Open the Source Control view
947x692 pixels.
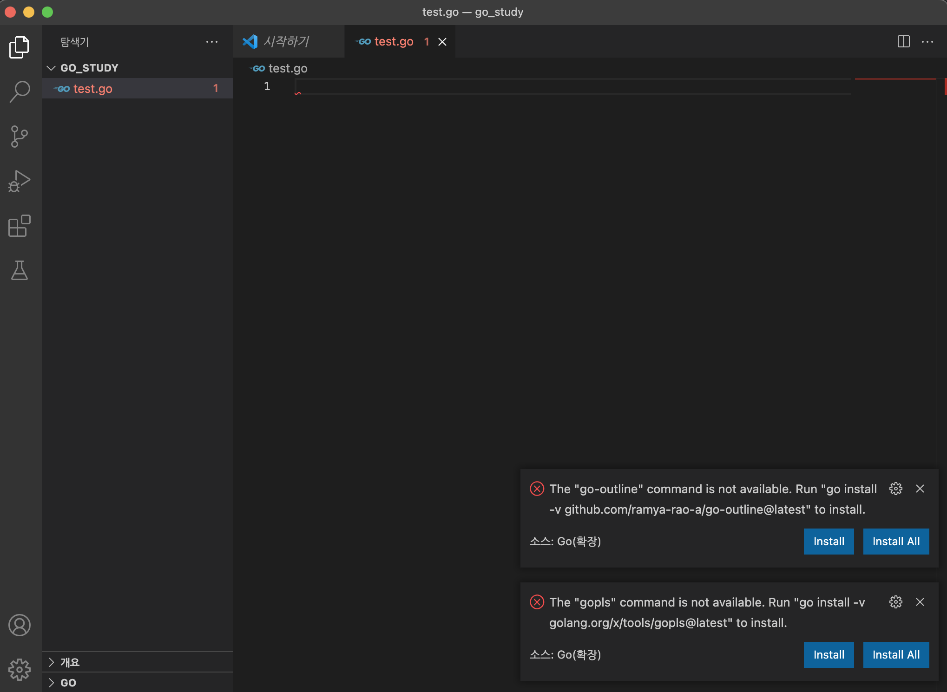pos(19,137)
